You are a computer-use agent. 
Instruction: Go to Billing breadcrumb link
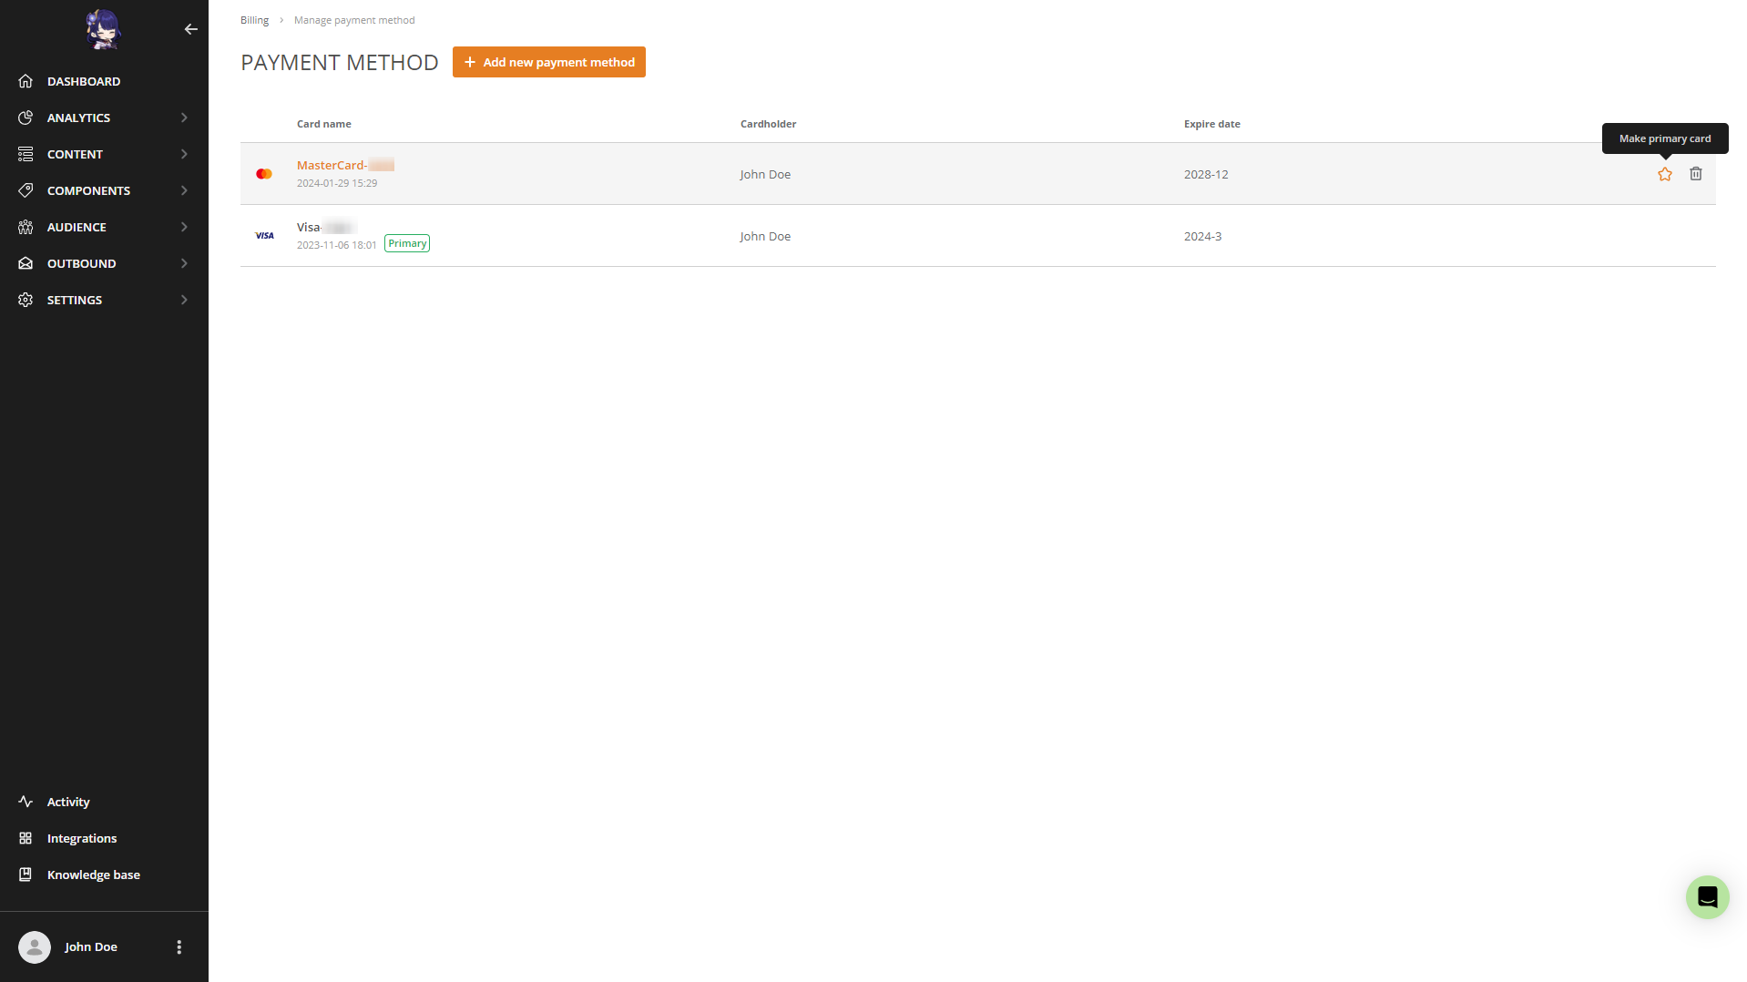pos(254,20)
